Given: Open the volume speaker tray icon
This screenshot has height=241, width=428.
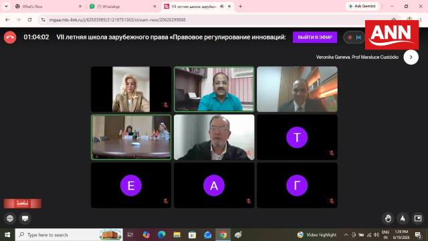Looking at the screenshot, I should pyautogui.click(x=377, y=235).
